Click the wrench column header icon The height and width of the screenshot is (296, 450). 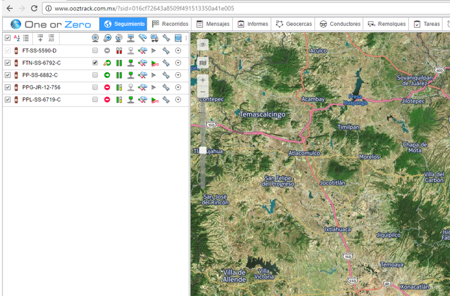pos(166,38)
